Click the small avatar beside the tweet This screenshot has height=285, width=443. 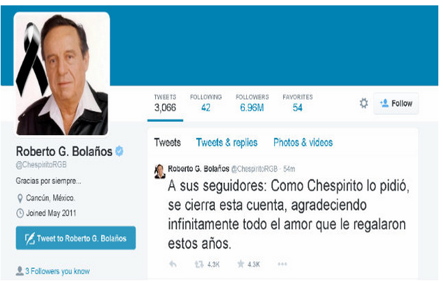(160, 171)
